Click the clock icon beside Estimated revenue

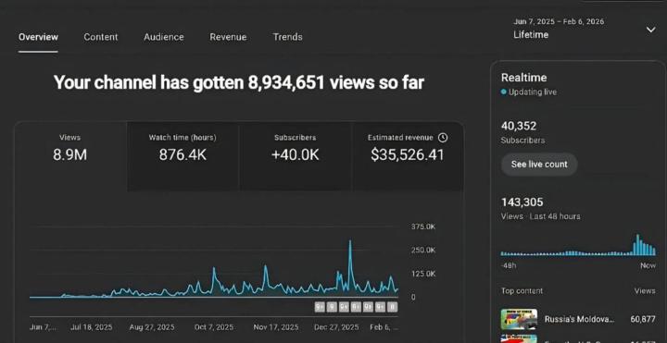click(443, 138)
